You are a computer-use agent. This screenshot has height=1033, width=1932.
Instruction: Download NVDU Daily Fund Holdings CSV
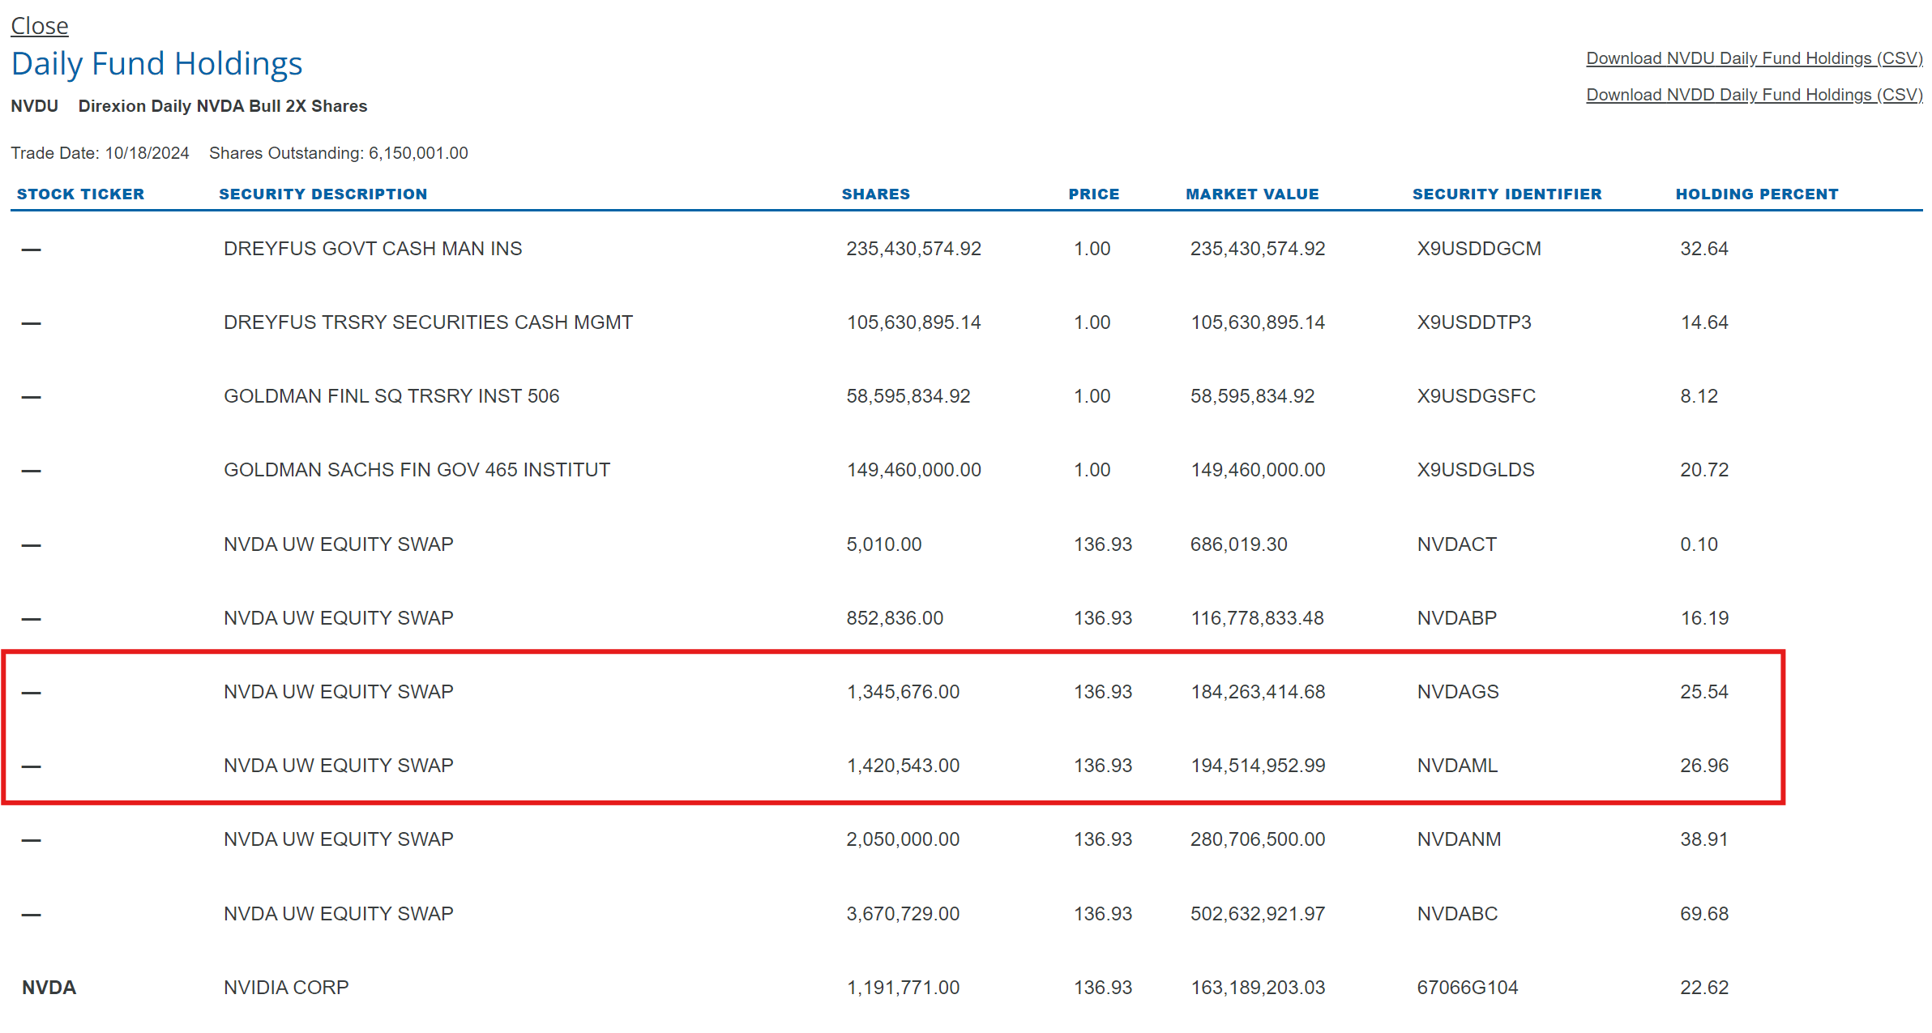tap(1753, 58)
